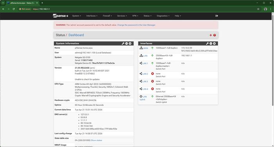This screenshot has height=147, width=274.
Task: Click the Show states link
Action: point(96,140)
